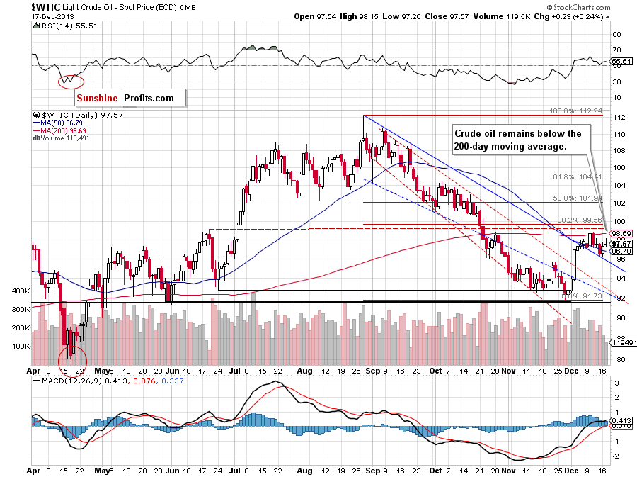Screen dimensions: 637x477
Task: Click the 97.57 price tag on axis
Action: (x=621, y=244)
